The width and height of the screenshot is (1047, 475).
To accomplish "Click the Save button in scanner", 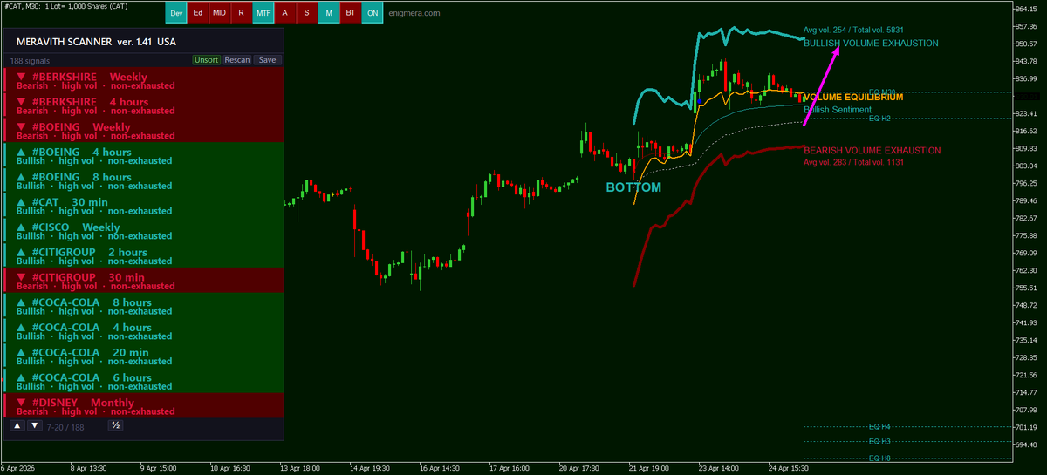I will tap(267, 60).
